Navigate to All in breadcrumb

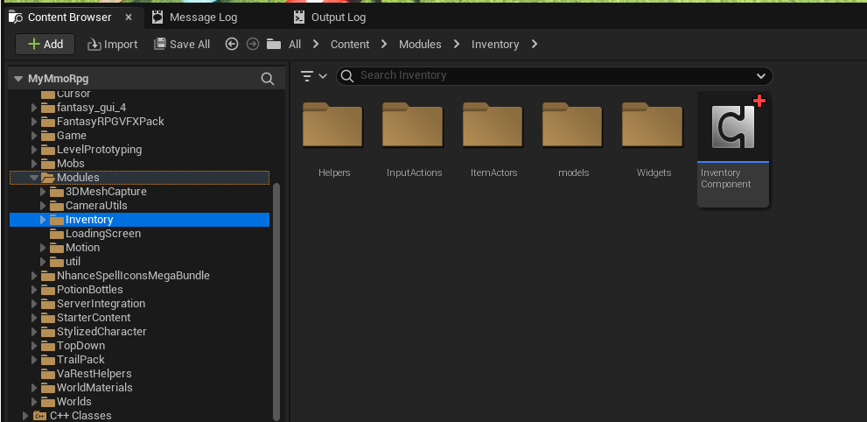(x=295, y=45)
